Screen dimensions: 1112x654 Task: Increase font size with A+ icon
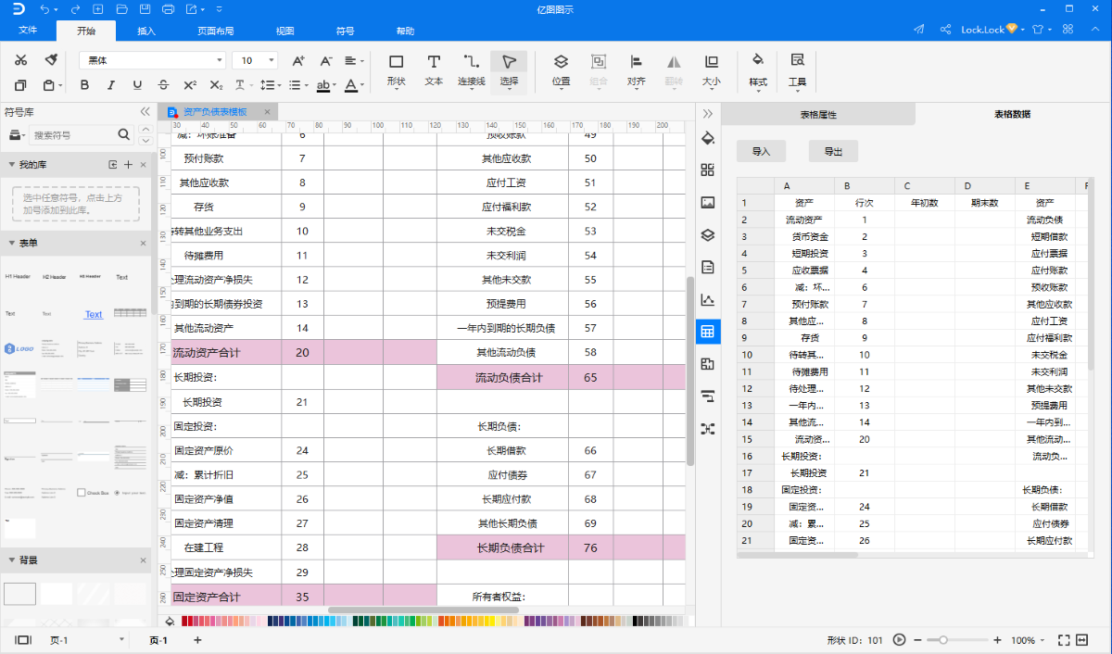[x=298, y=60]
